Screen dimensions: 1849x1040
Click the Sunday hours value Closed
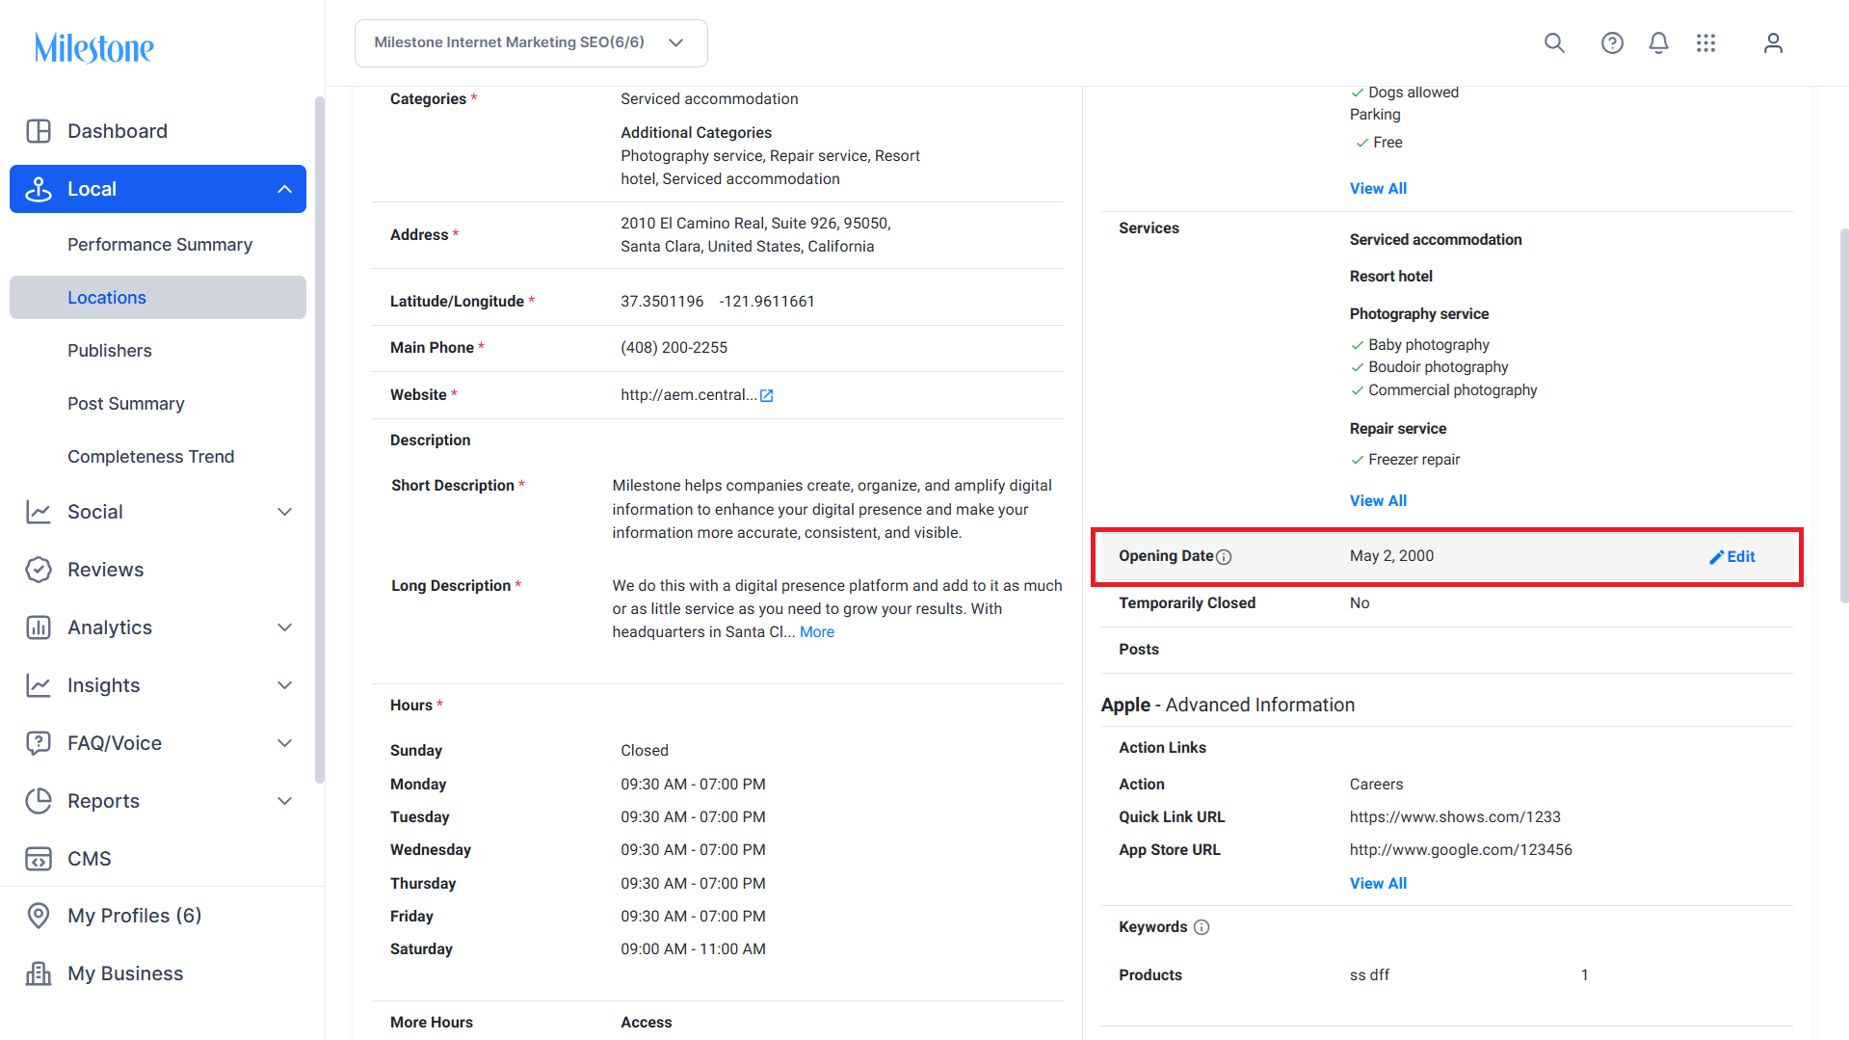[645, 751]
